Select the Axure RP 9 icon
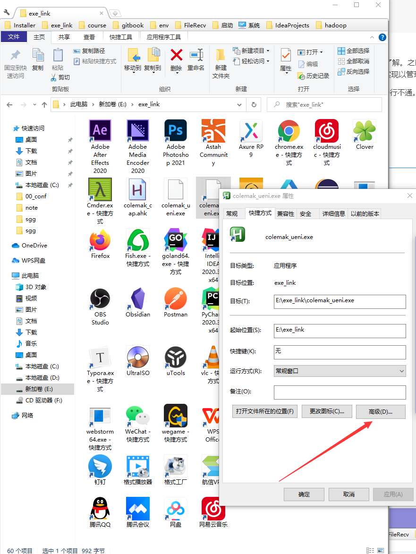 point(251,131)
